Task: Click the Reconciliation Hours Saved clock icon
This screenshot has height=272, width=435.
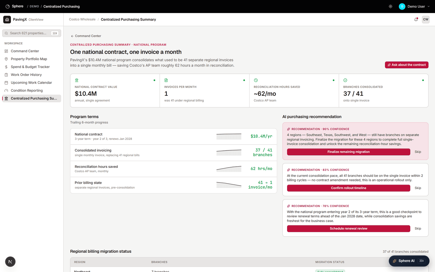Action: [x=256, y=80]
